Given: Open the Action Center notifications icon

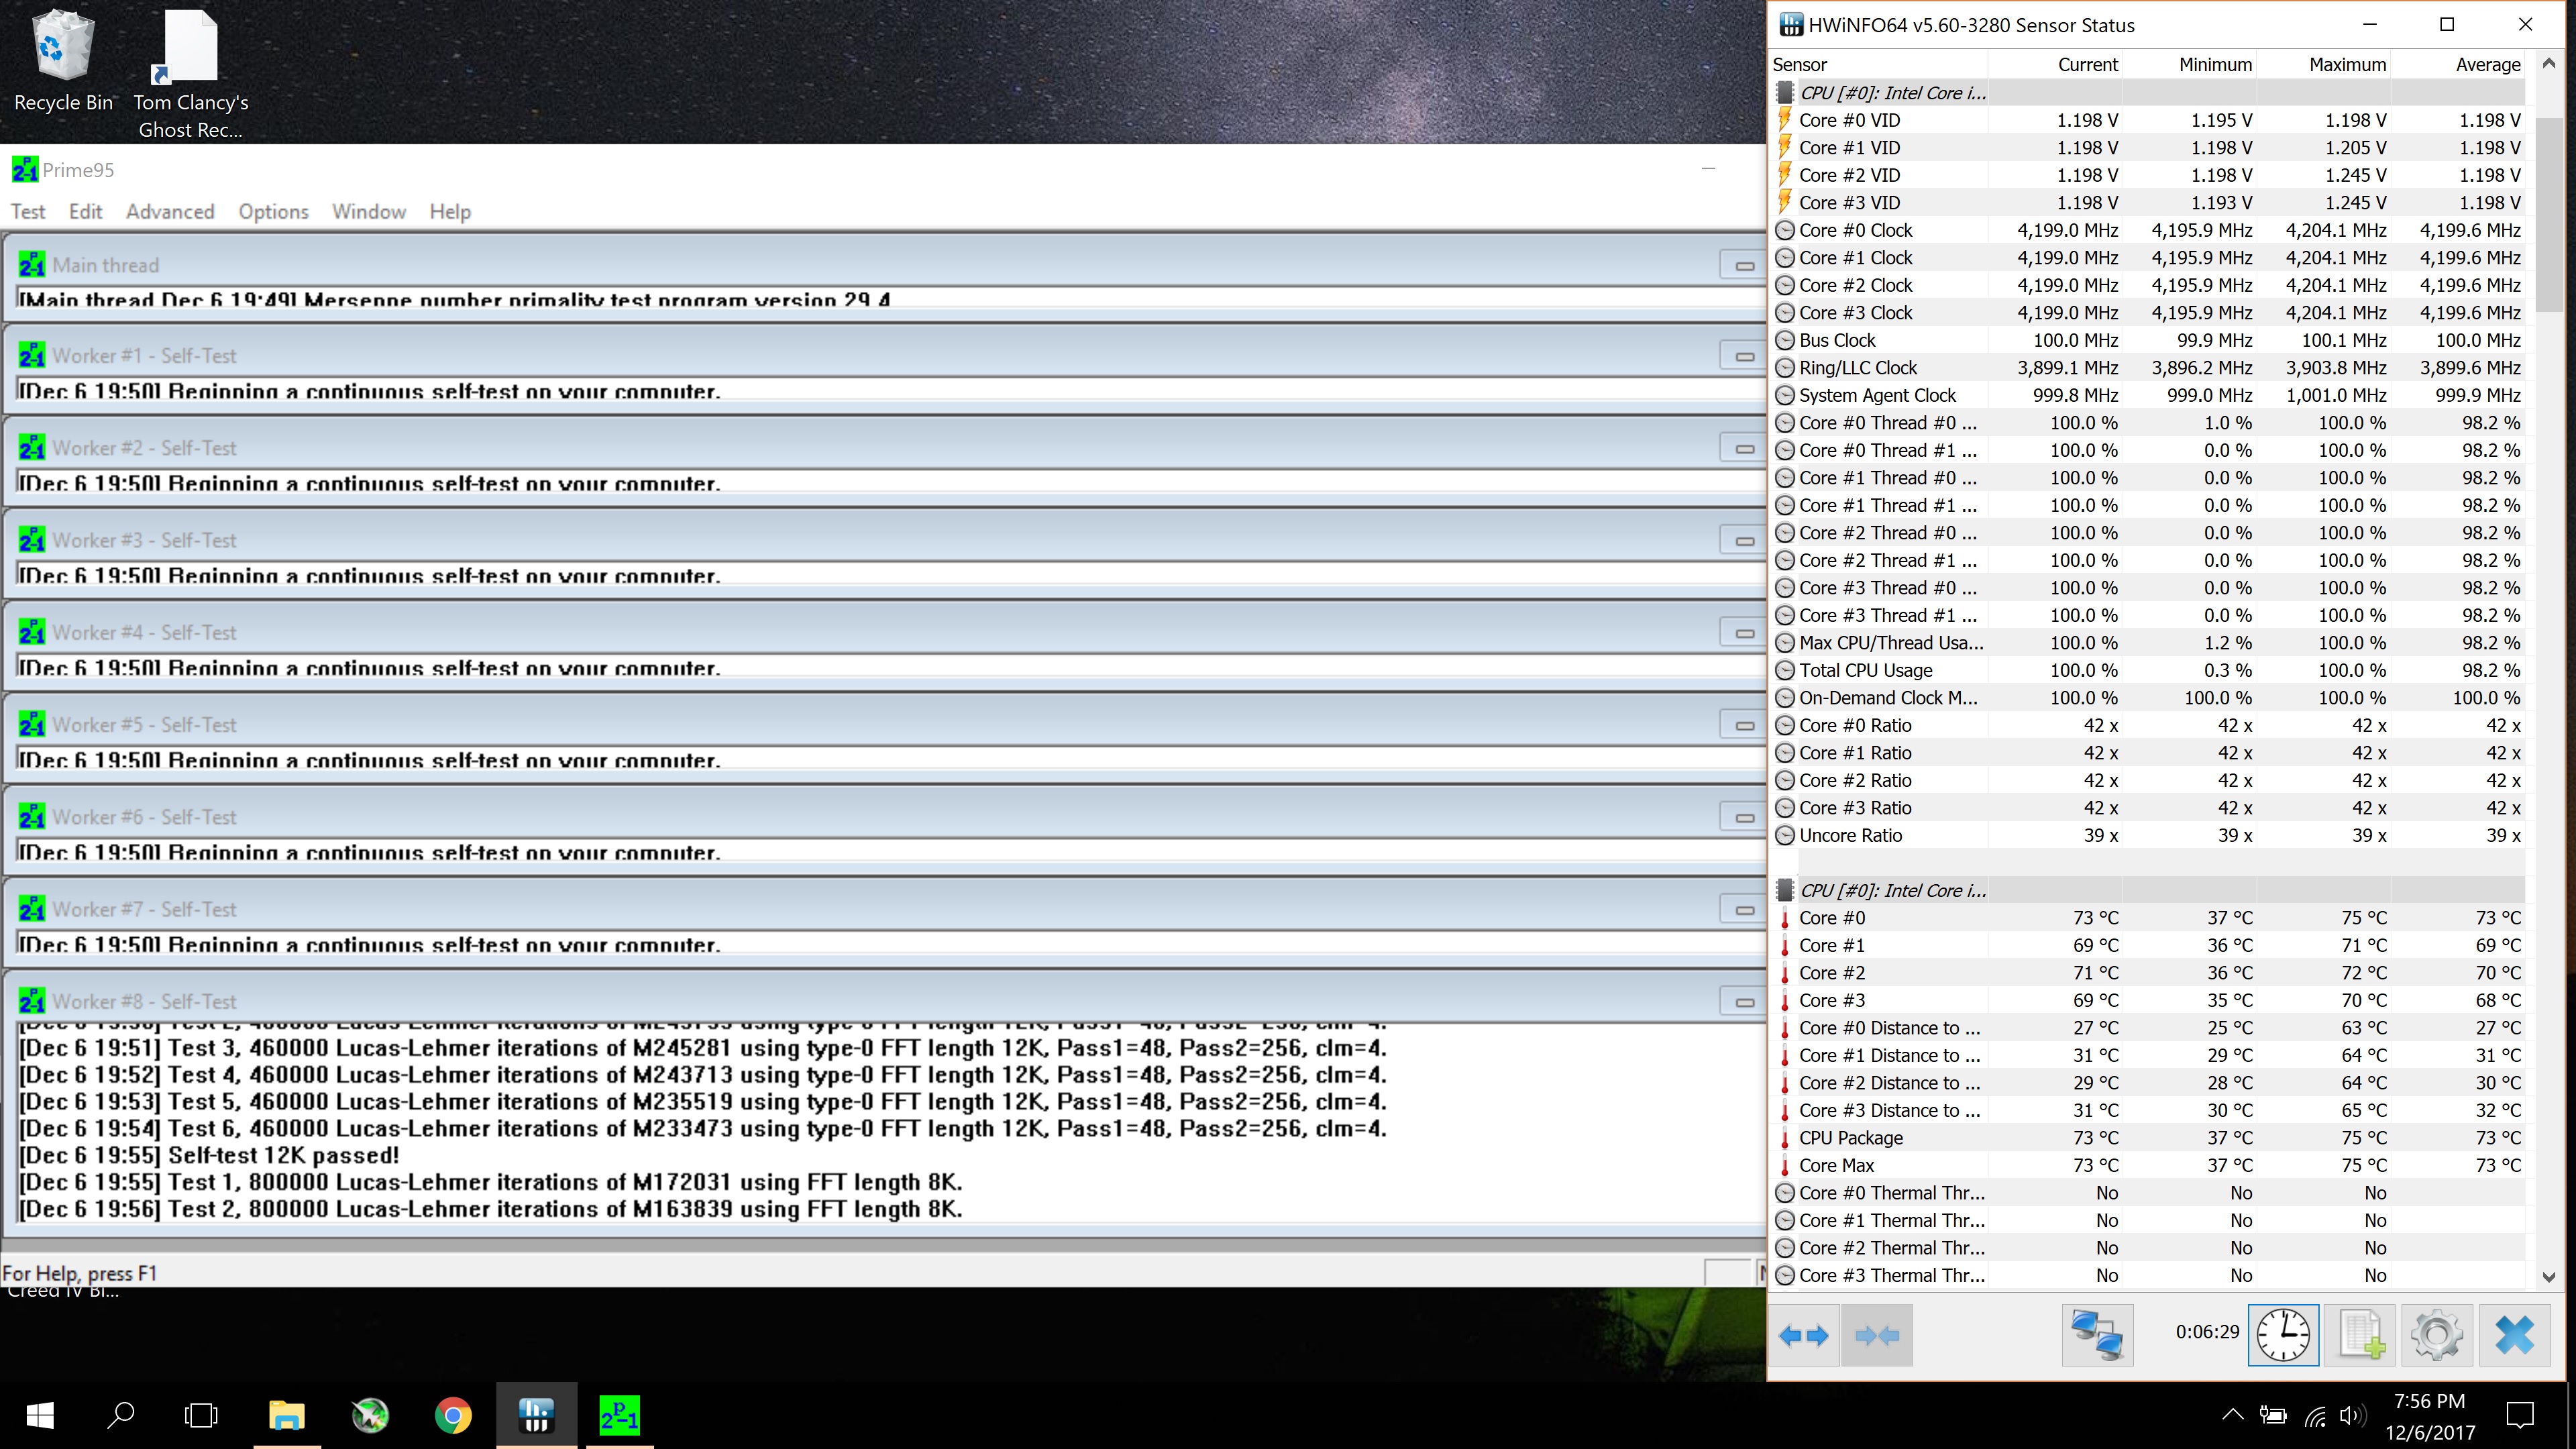Looking at the screenshot, I should tap(2520, 1415).
